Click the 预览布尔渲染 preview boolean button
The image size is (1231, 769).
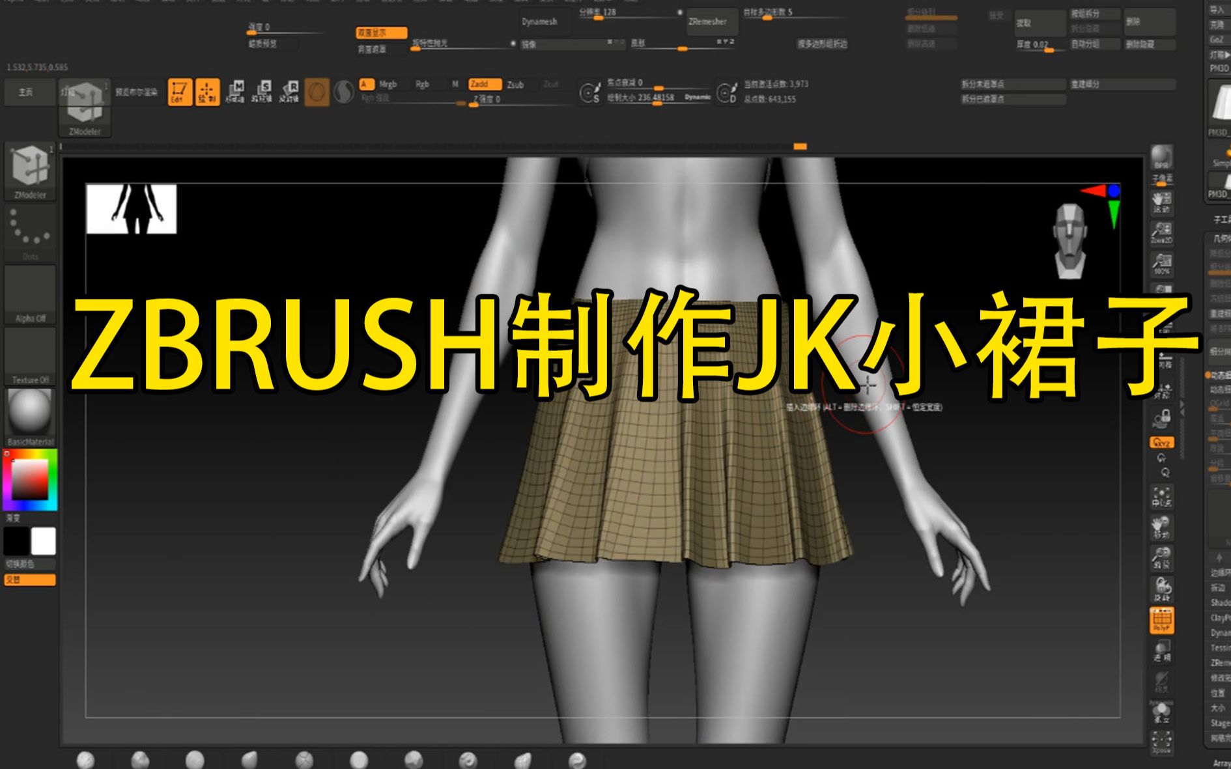137,92
